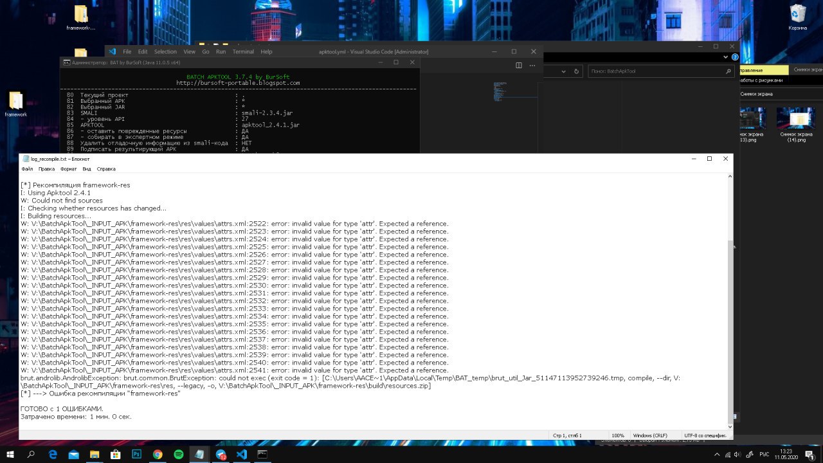
Task: Select the Снимки экрана breadcrumb
Action: [757, 94]
